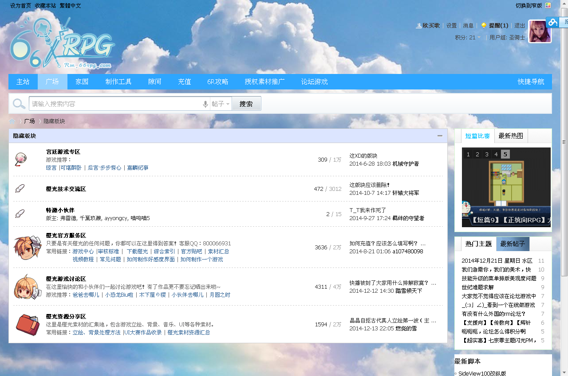Image resolution: width=568 pixels, height=376 pixels.
Task: Open hot topic 世纪难题求解
Action: pos(477,287)
